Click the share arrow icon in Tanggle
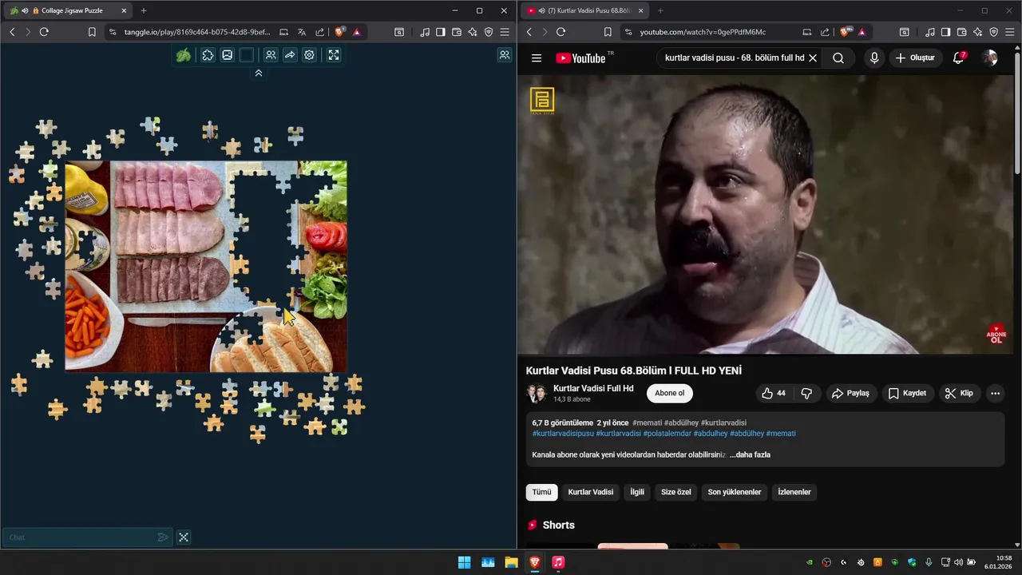1022x575 pixels. (290, 55)
